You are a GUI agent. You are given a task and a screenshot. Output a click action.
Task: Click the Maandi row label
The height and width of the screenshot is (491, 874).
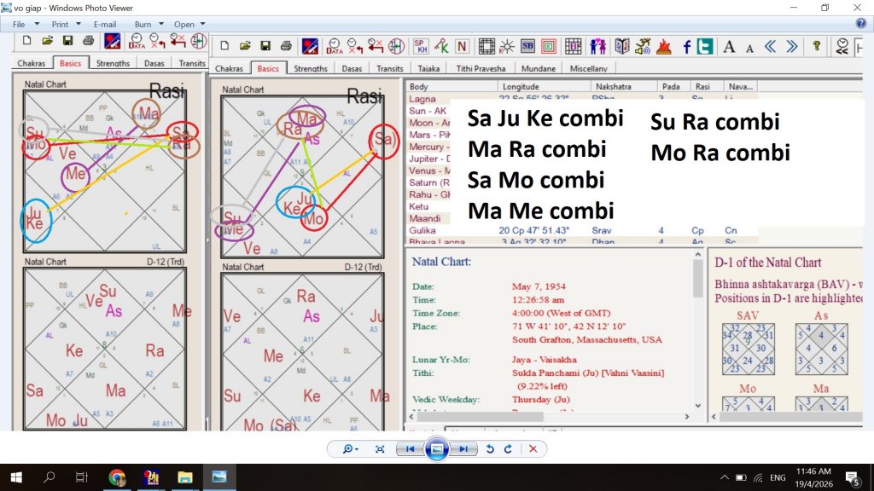[x=425, y=218]
